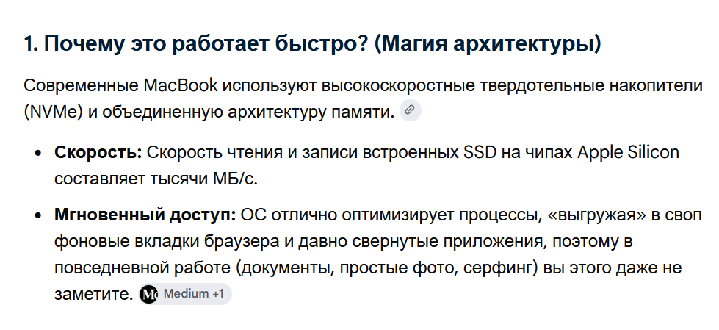
Task: Click the "(NVMe)" text
Action: pos(53,112)
